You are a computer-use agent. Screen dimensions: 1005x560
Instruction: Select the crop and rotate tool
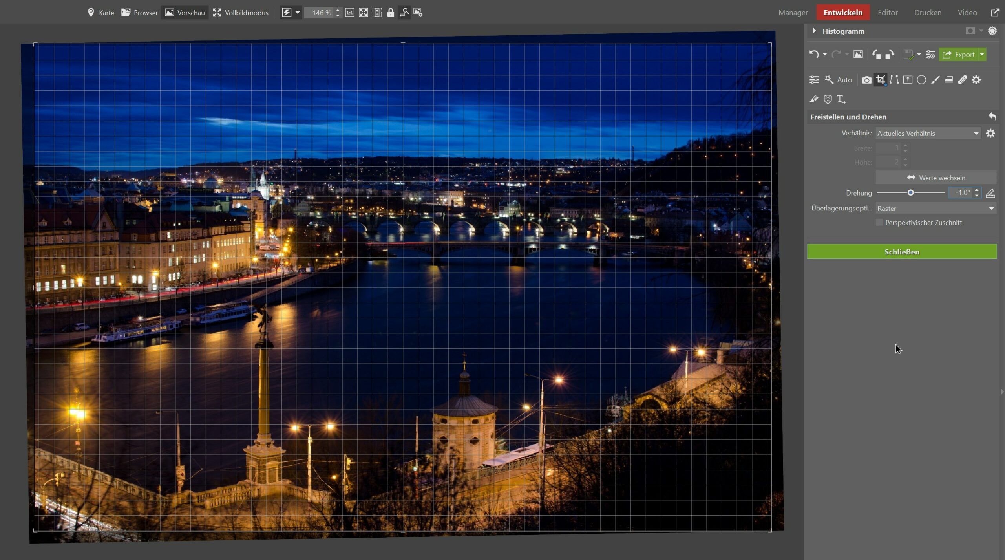[881, 80]
